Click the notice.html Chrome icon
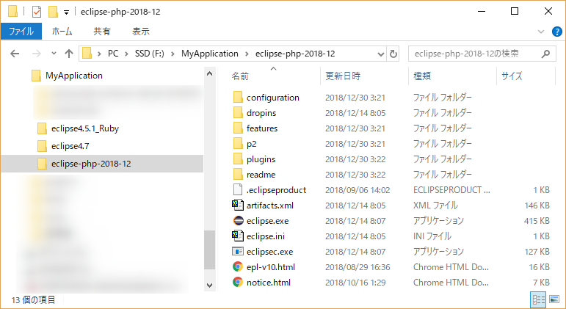The height and width of the screenshot is (309, 566). [238, 283]
